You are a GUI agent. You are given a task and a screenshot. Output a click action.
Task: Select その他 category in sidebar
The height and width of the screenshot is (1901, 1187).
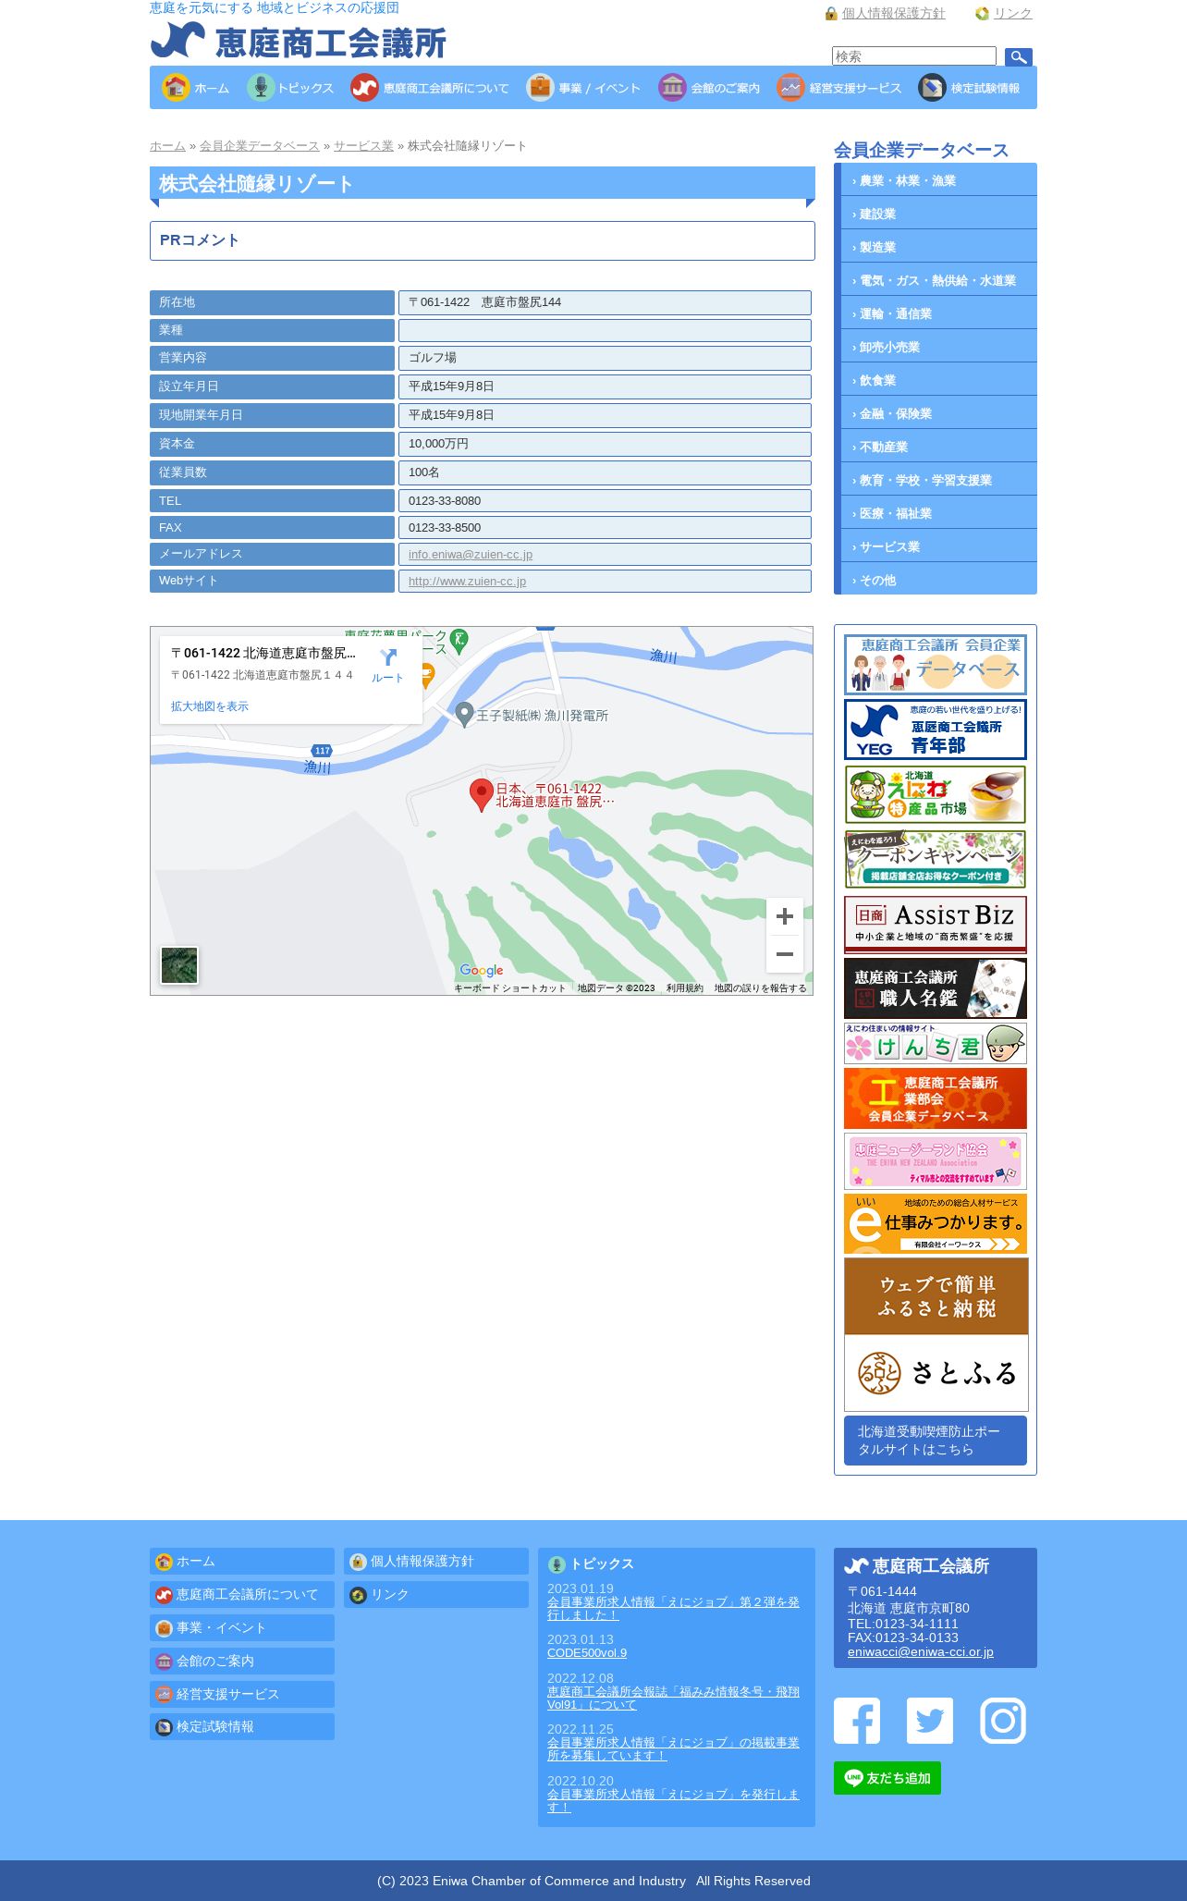click(938, 580)
